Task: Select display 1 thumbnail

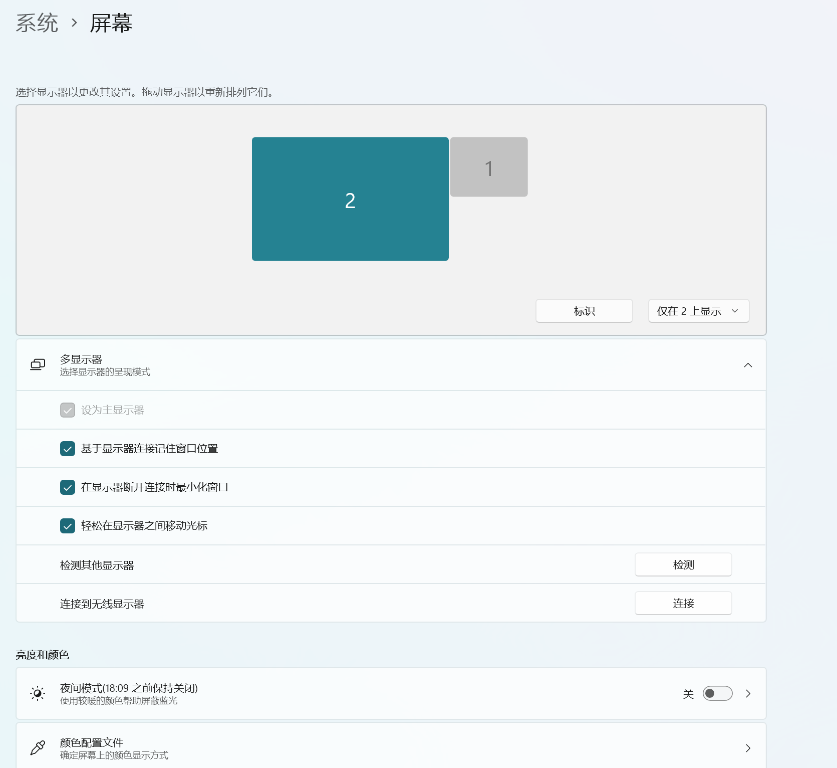Action: point(489,167)
